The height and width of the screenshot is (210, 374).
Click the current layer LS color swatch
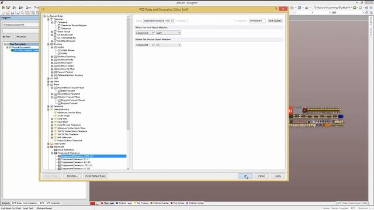[x=92, y=204]
